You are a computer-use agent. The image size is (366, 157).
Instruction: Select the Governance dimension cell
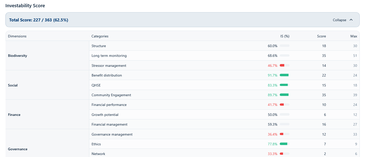(18, 149)
